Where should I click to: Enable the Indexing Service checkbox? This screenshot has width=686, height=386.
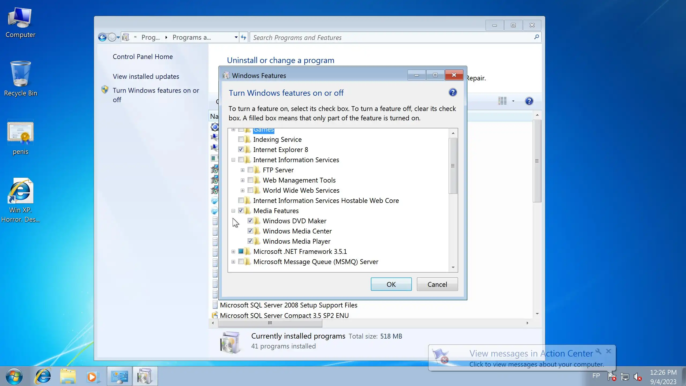(x=241, y=139)
